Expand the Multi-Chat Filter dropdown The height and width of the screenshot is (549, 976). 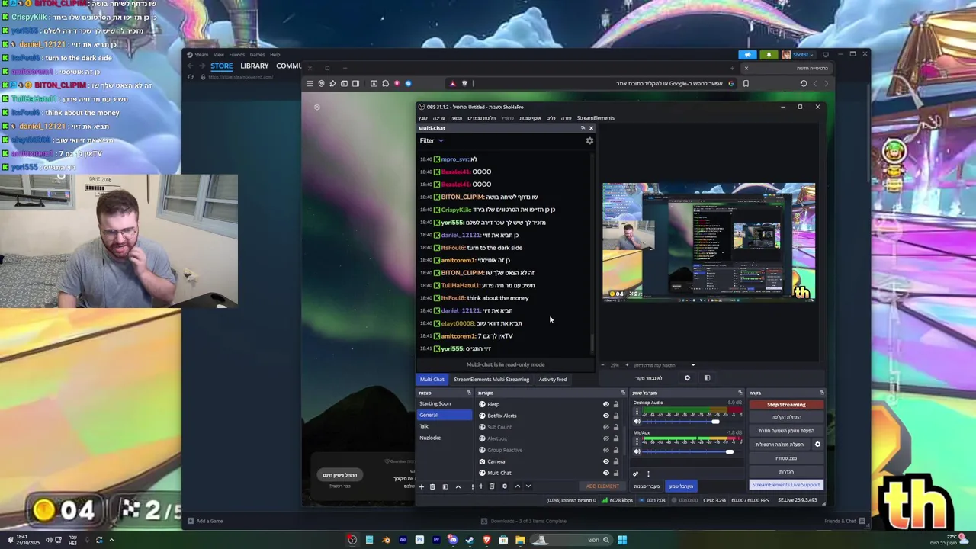coord(431,140)
